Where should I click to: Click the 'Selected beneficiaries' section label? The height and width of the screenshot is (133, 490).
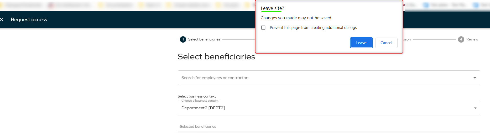coord(198,126)
